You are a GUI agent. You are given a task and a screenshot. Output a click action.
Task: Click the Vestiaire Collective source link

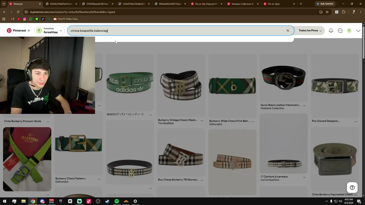(272, 108)
